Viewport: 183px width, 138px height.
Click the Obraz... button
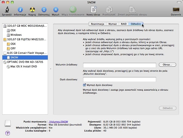pos(167,65)
